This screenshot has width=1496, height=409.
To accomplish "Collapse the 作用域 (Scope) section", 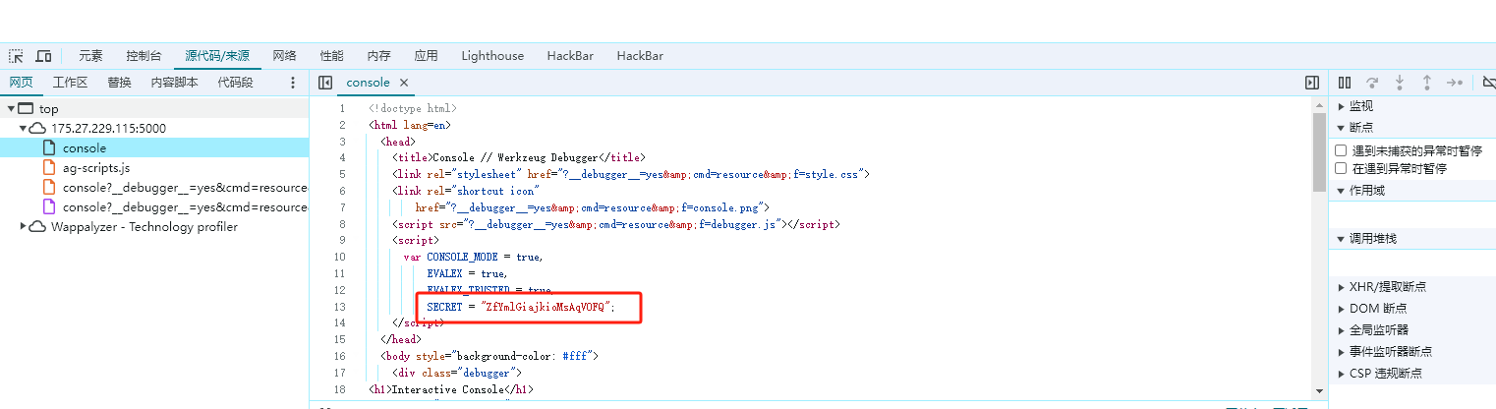I will [1341, 191].
